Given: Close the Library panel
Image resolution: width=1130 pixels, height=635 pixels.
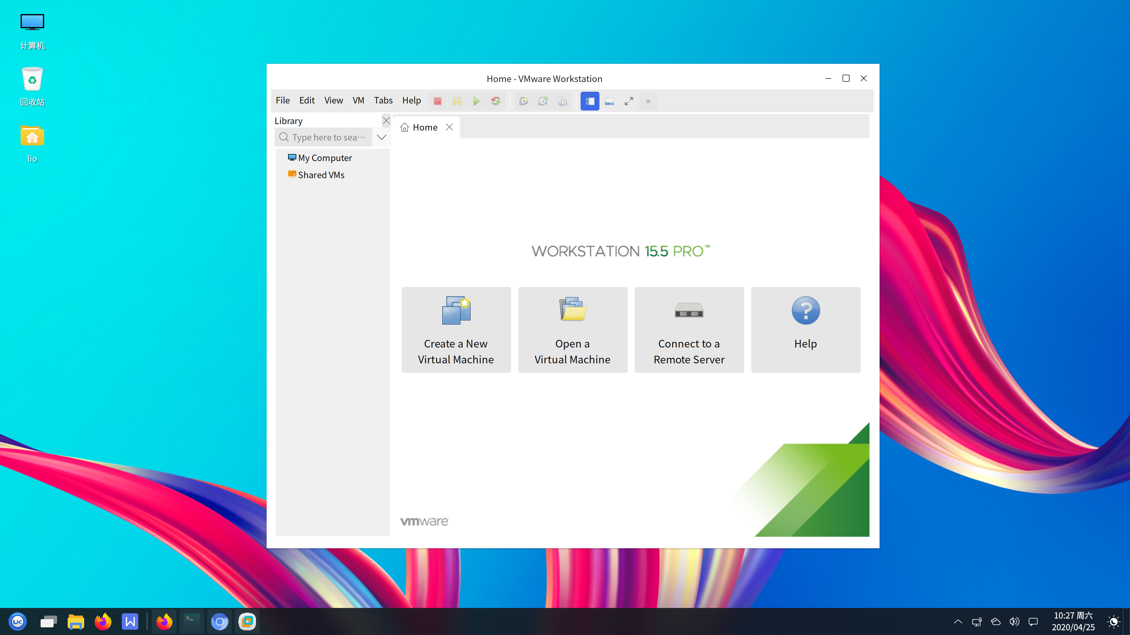Looking at the screenshot, I should point(386,121).
